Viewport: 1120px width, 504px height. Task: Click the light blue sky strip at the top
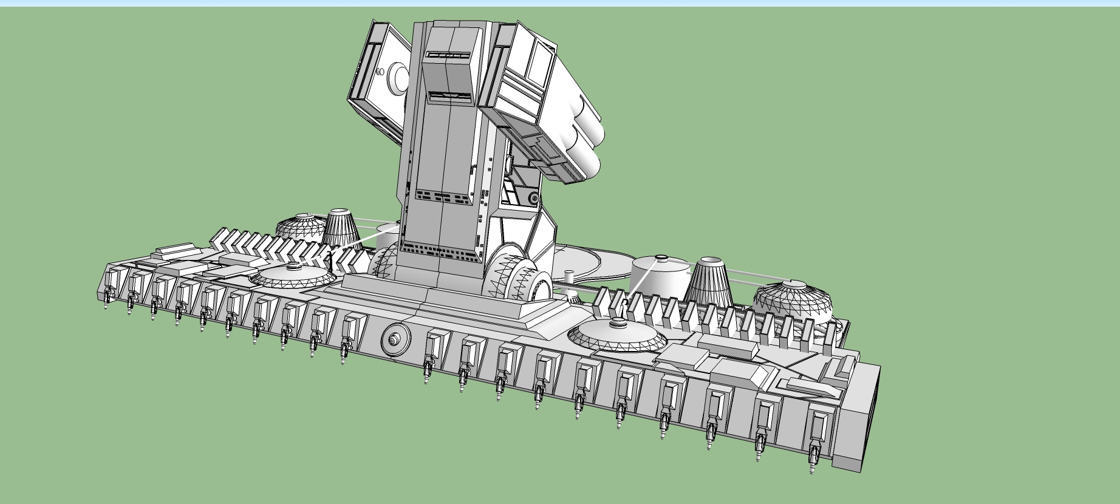pos(560,3)
